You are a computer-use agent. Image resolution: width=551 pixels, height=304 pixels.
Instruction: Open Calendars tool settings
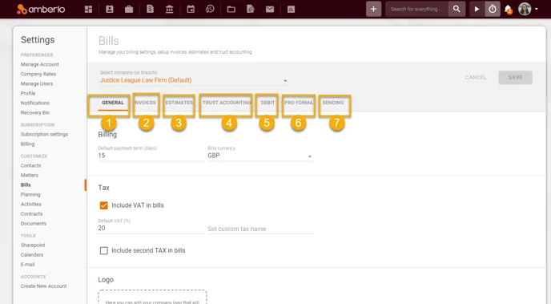32,255
